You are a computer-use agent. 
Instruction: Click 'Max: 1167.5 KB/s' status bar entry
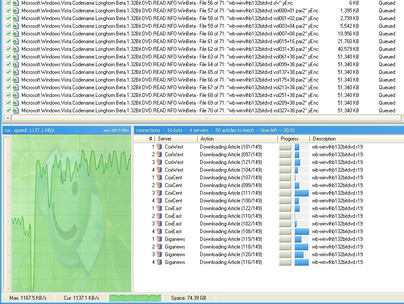28,298
